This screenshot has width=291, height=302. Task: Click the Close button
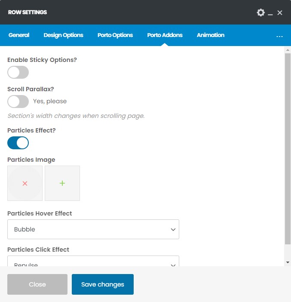click(x=37, y=284)
